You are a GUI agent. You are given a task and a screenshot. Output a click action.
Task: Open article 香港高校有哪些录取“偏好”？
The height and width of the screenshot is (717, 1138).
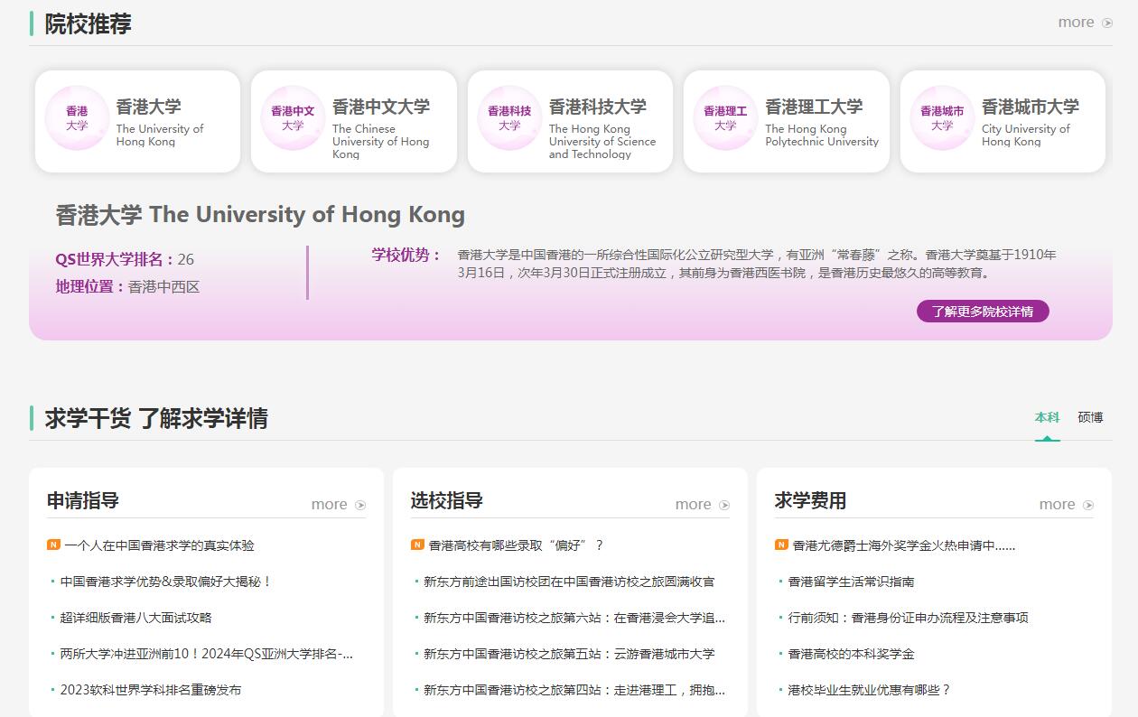(516, 545)
